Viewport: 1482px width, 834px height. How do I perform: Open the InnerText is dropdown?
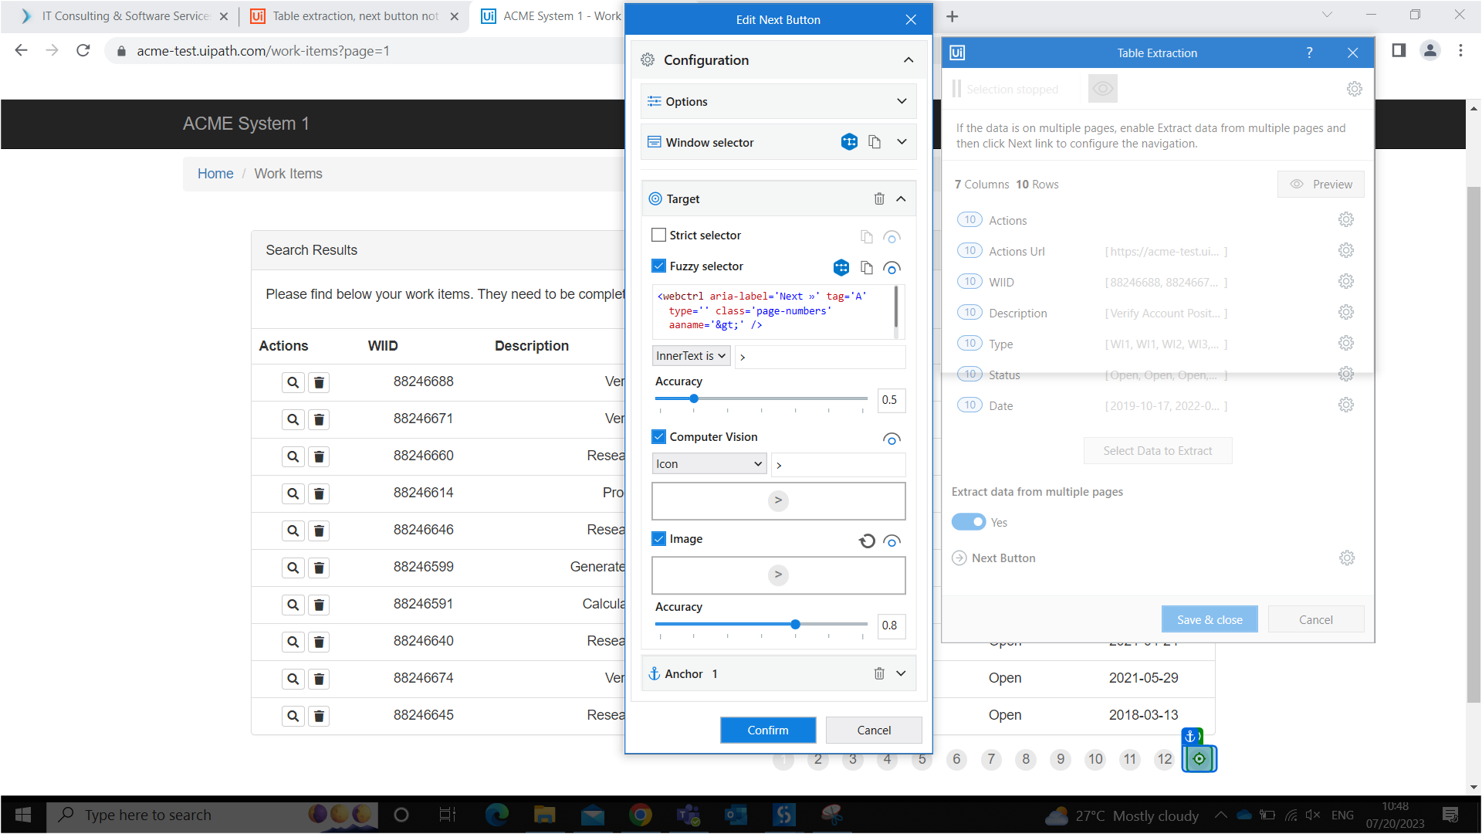(691, 356)
